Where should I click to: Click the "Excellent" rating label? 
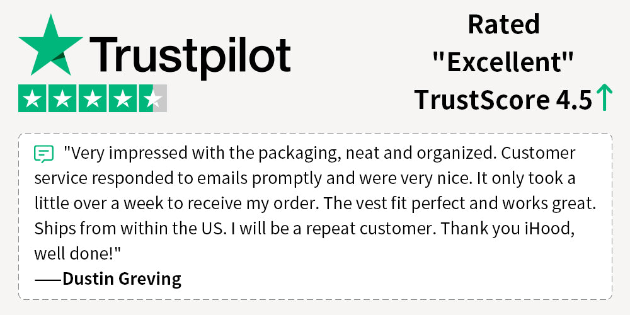point(503,62)
